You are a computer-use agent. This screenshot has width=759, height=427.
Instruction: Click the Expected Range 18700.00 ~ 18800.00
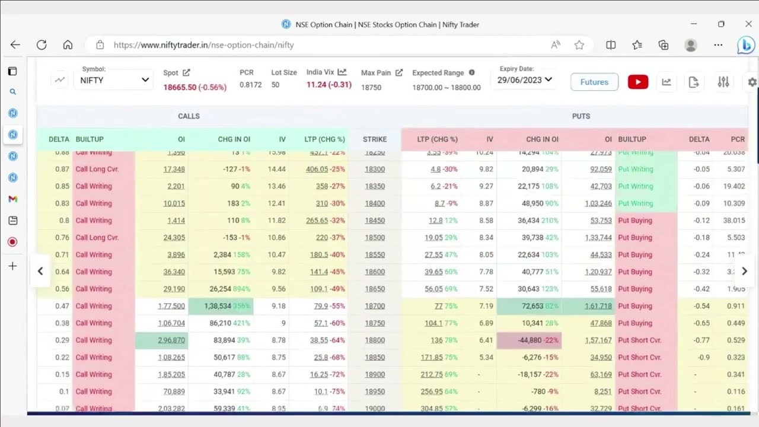[x=447, y=87]
